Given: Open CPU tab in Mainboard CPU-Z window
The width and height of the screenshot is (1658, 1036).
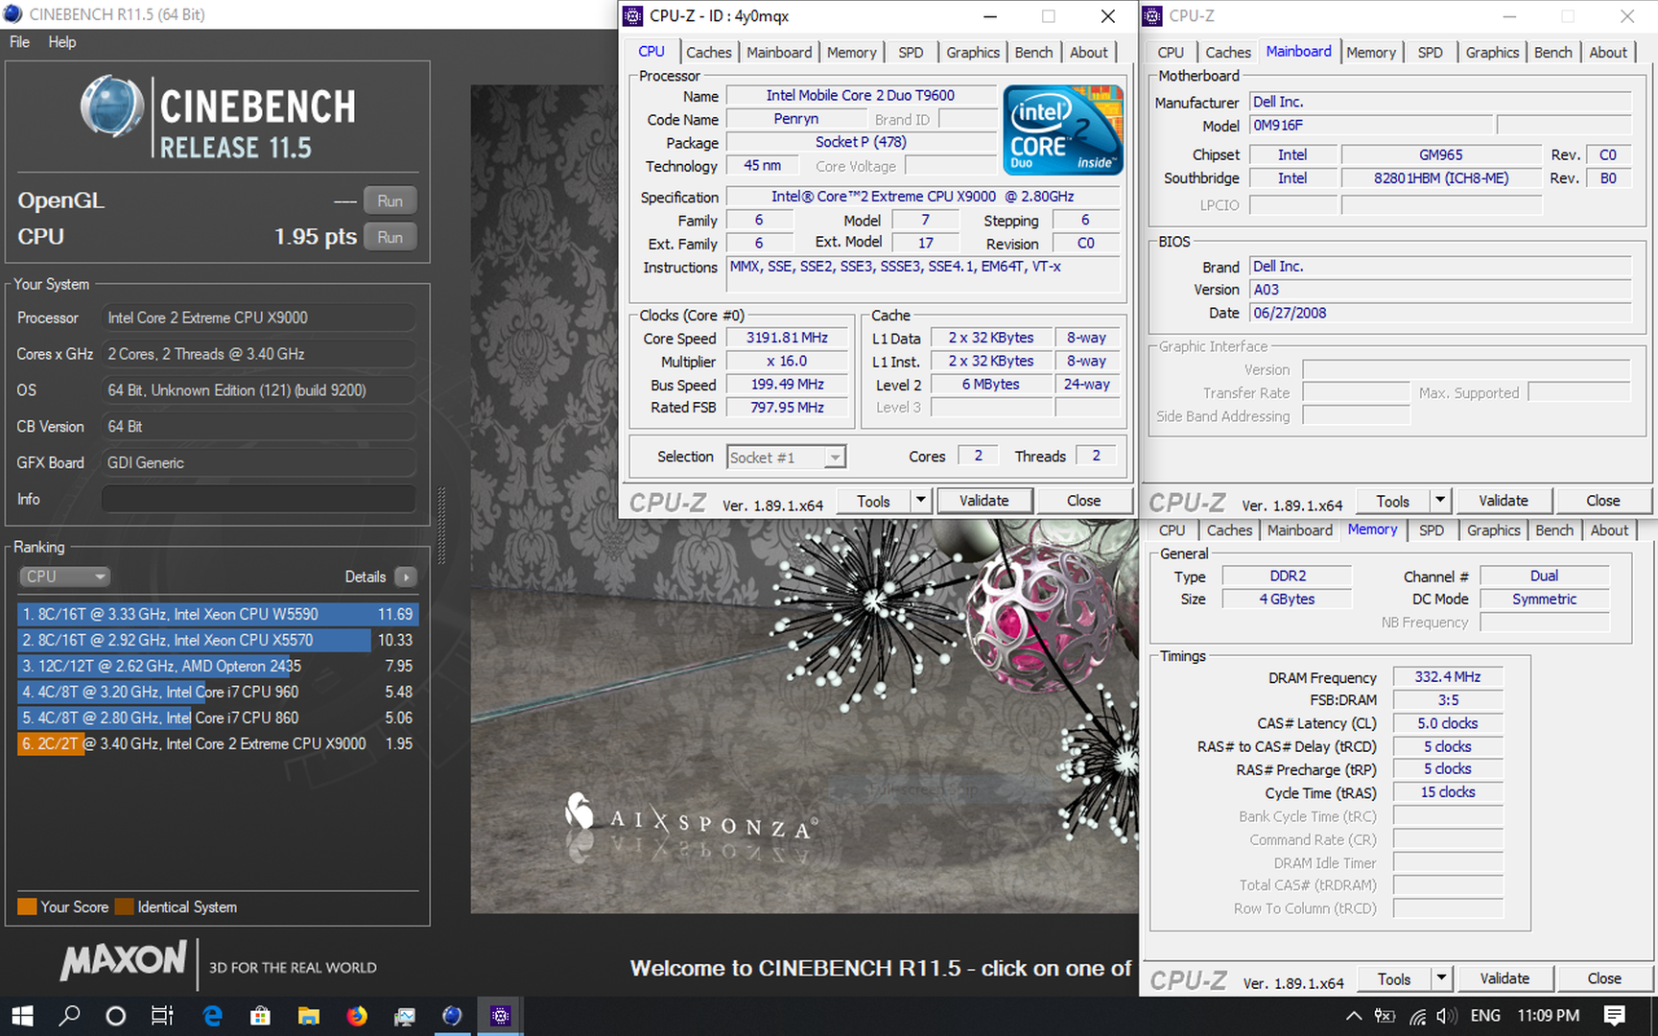Looking at the screenshot, I should pos(1171,52).
